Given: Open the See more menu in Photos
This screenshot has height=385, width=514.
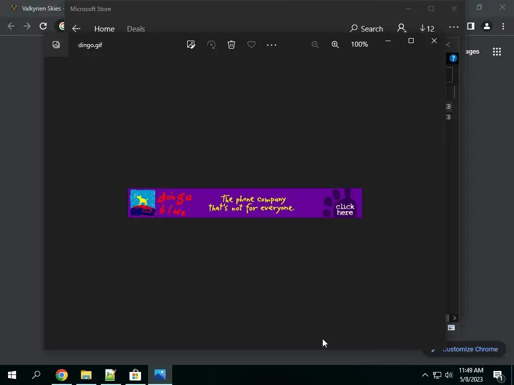Looking at the screenshot, I should pos(272,45).
